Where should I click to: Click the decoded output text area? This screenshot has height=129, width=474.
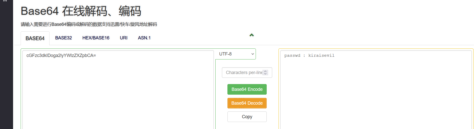tap(376, 90)
